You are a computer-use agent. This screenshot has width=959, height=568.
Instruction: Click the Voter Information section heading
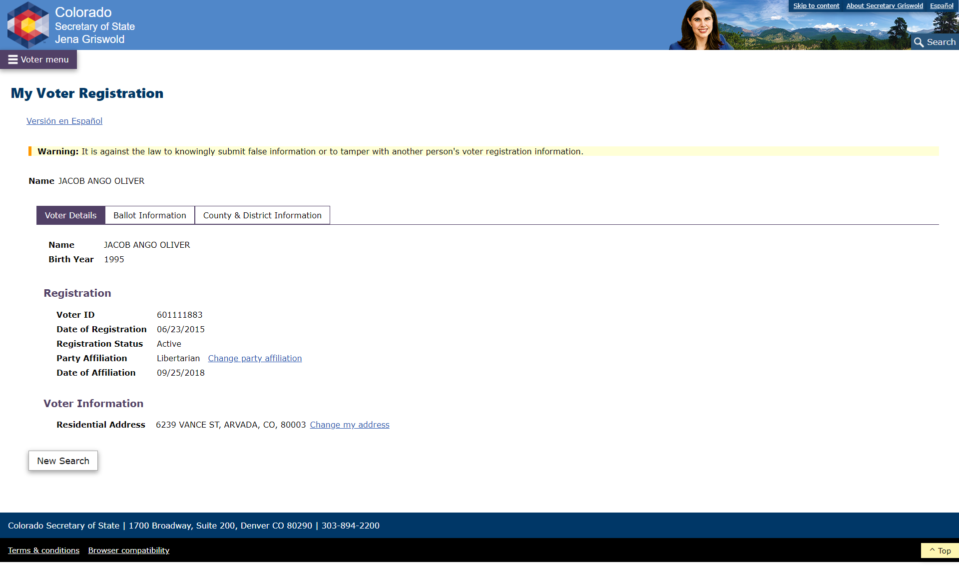click(x=93, y=404)
